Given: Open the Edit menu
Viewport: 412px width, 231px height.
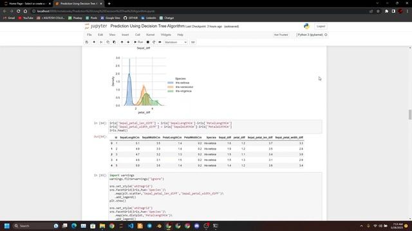Looking at the screenshot, I should click(100, 35).
